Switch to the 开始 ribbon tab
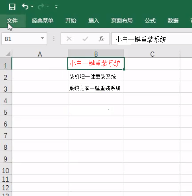 pyautogui.click(x=71, y=21)
